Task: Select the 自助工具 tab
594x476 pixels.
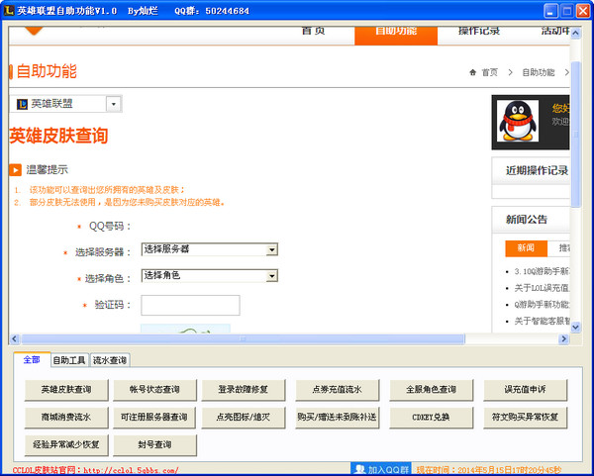Action: pos(69,360)
